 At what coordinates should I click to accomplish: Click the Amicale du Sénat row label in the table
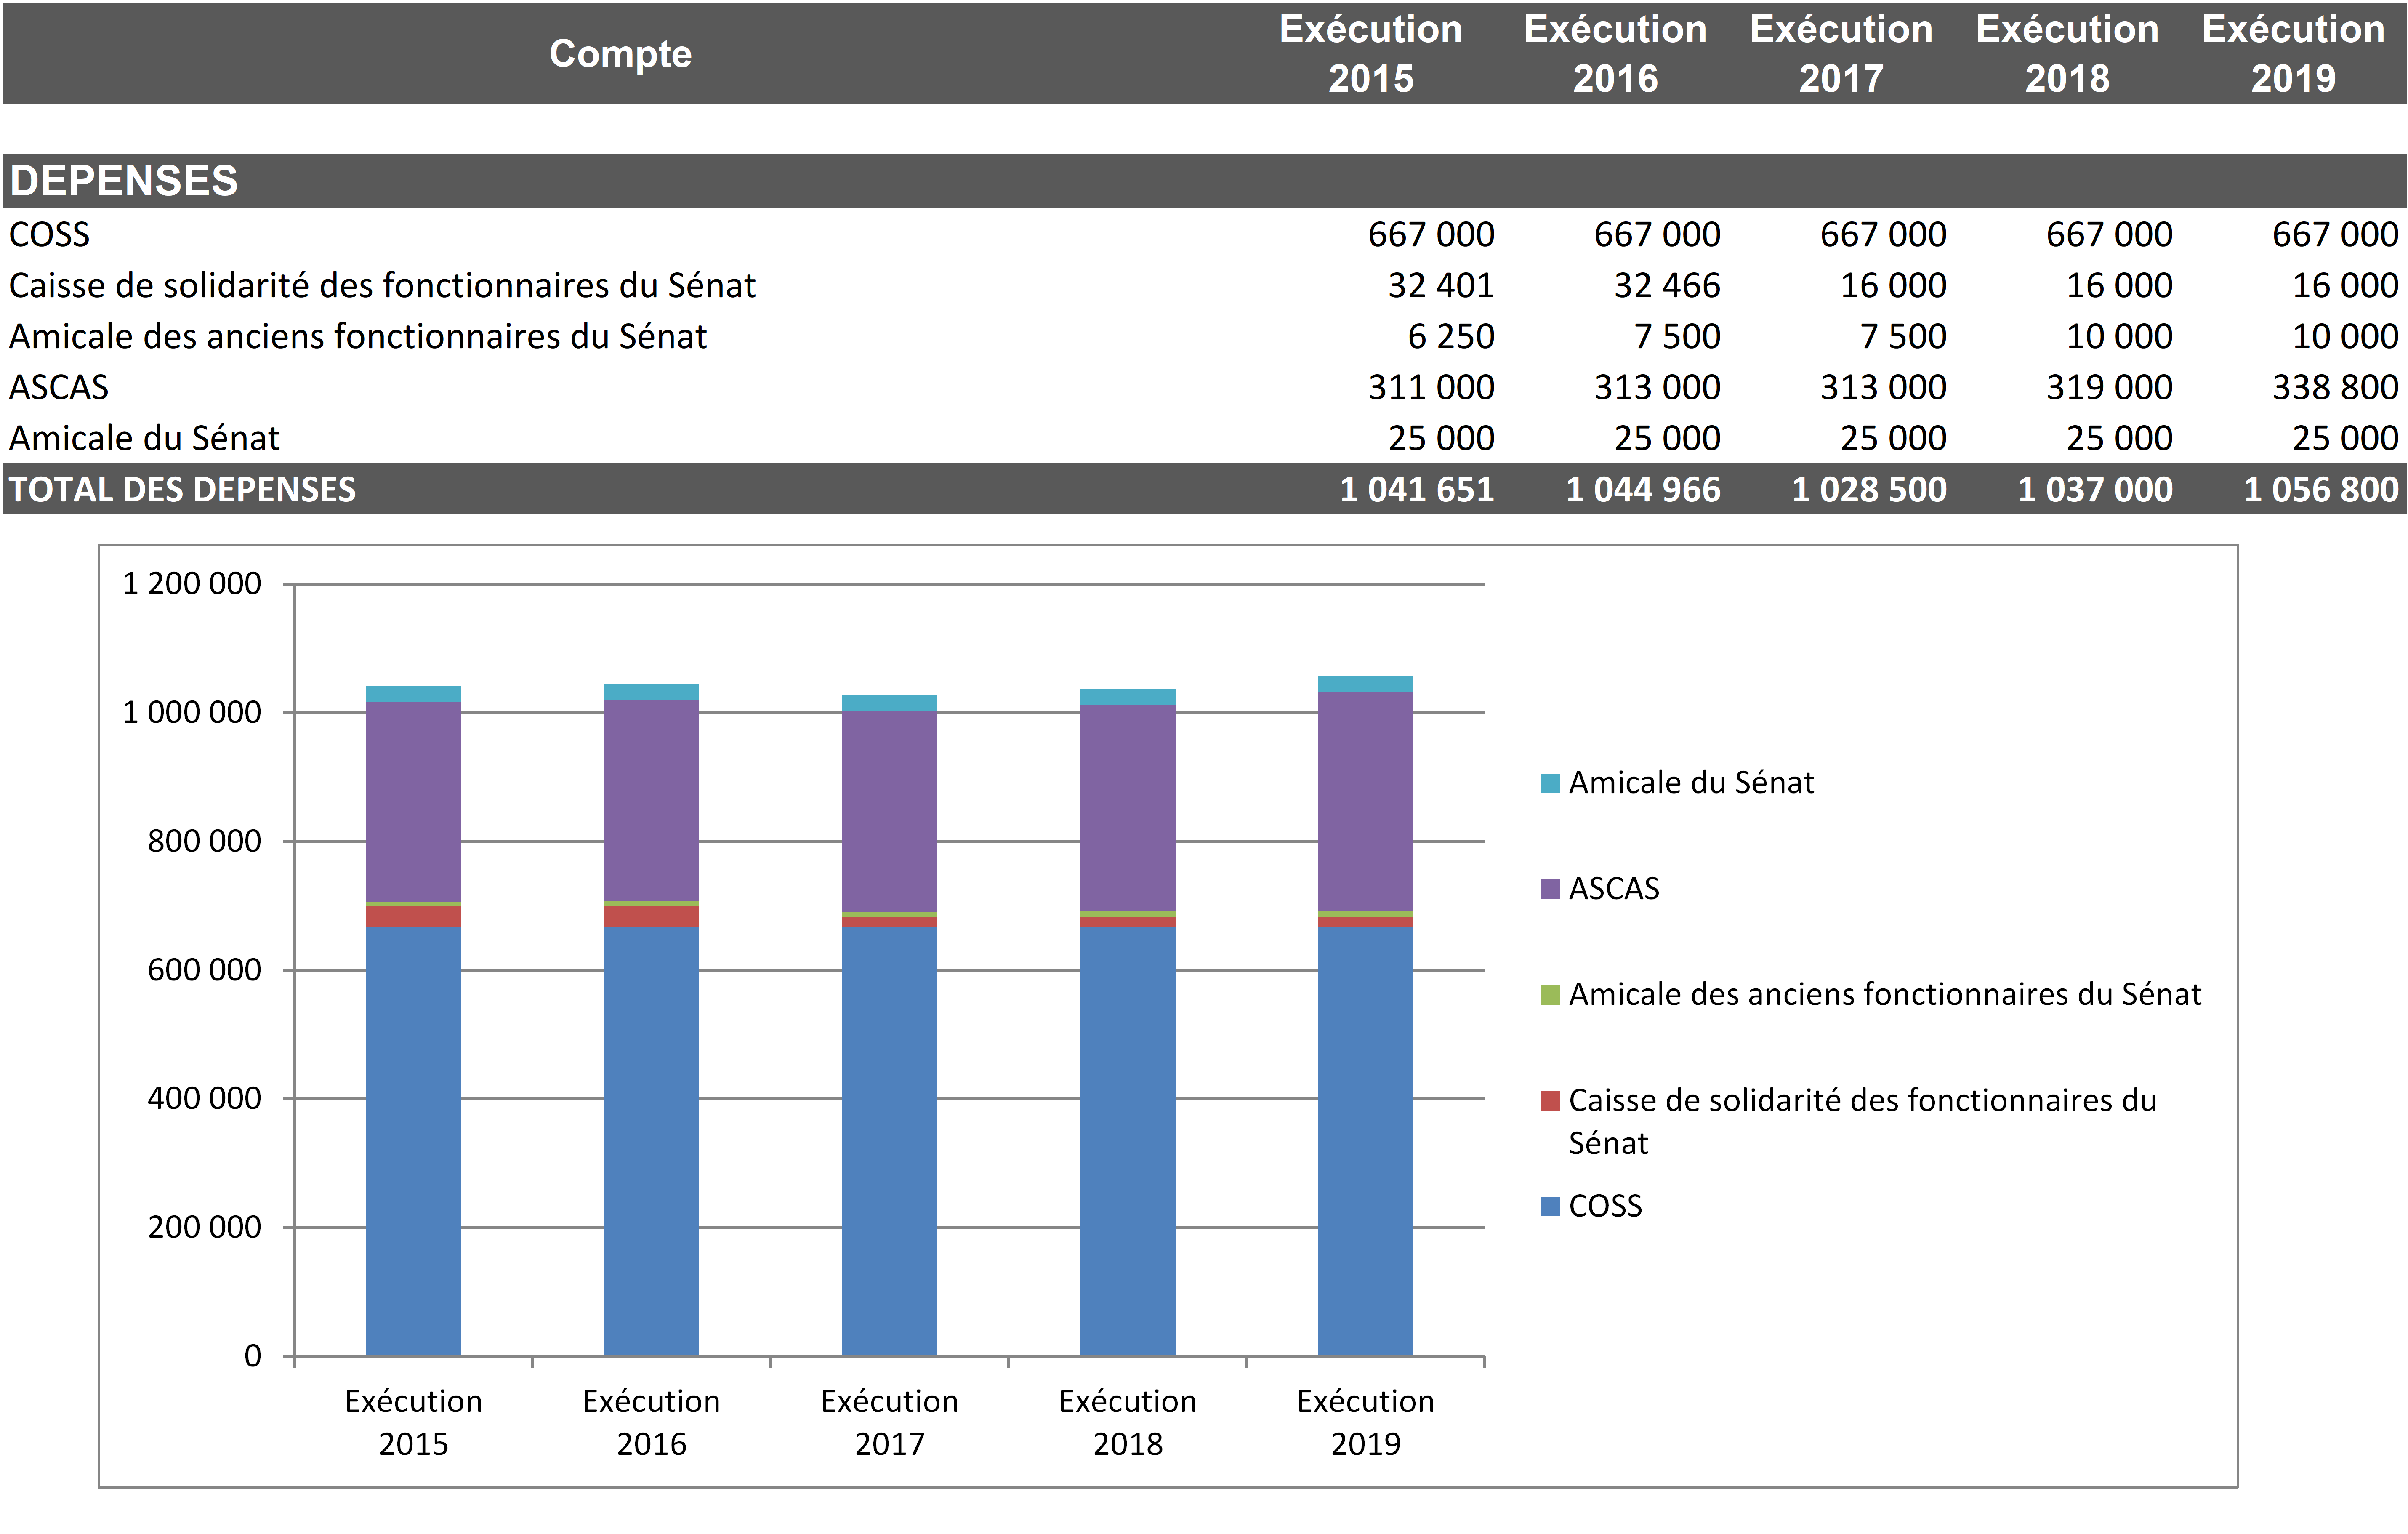[x=144, y=438]
